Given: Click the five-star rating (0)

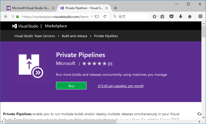Looking at the screenshot, I should (x=97, y=64).
